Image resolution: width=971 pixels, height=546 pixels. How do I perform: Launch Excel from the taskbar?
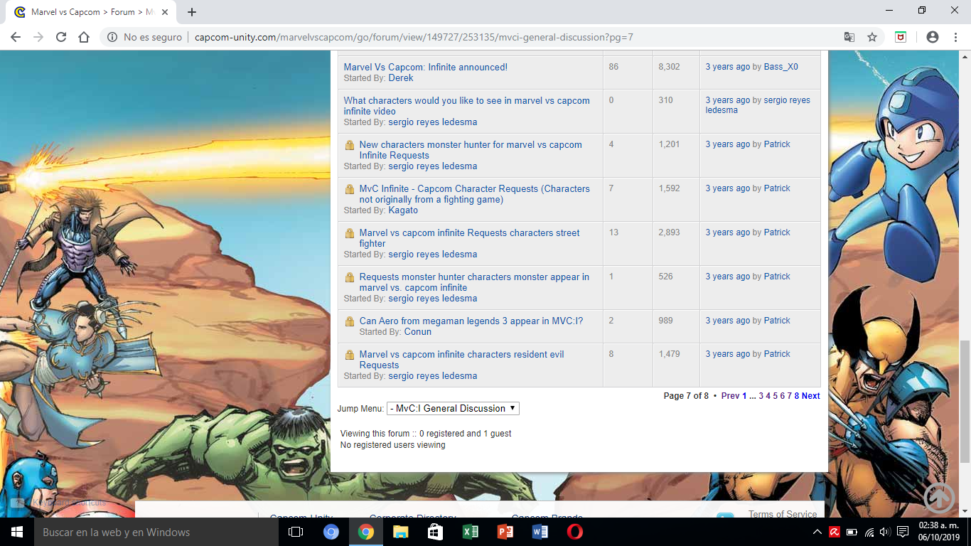tap(471, 532)
